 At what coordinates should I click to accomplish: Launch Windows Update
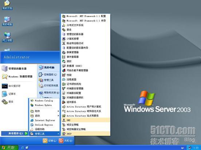pyautogui.click(x=44, y=105)
